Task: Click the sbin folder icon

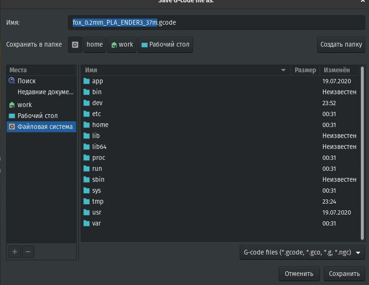Action: [87, 179]
